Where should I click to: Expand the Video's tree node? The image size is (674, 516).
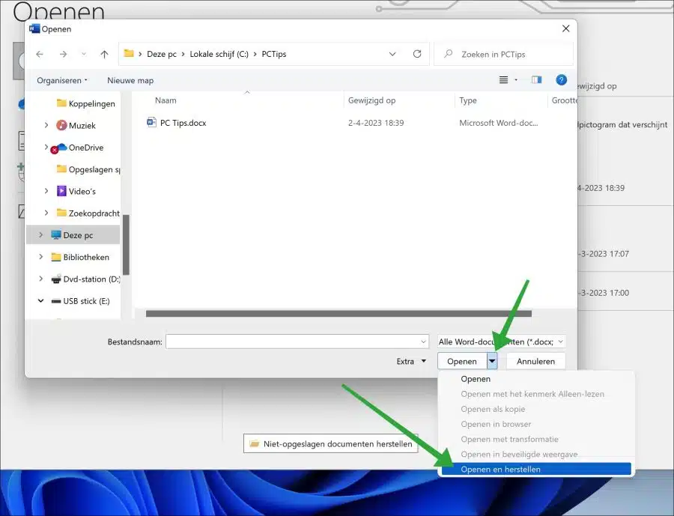point(46,191)
